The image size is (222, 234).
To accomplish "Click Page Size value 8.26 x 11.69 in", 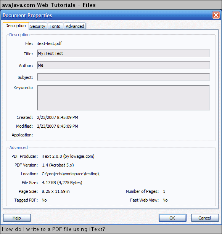I will (x=56, y=191).
